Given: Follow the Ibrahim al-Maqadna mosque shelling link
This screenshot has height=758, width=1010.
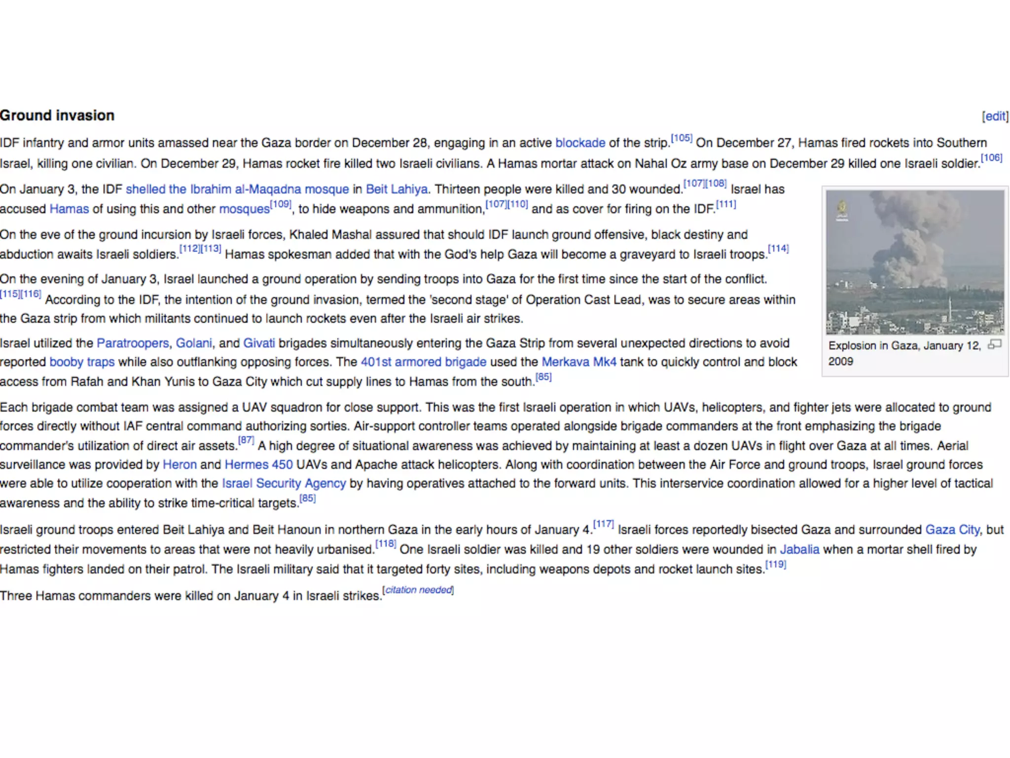Looking at the screenshot, I should (237, 189).
